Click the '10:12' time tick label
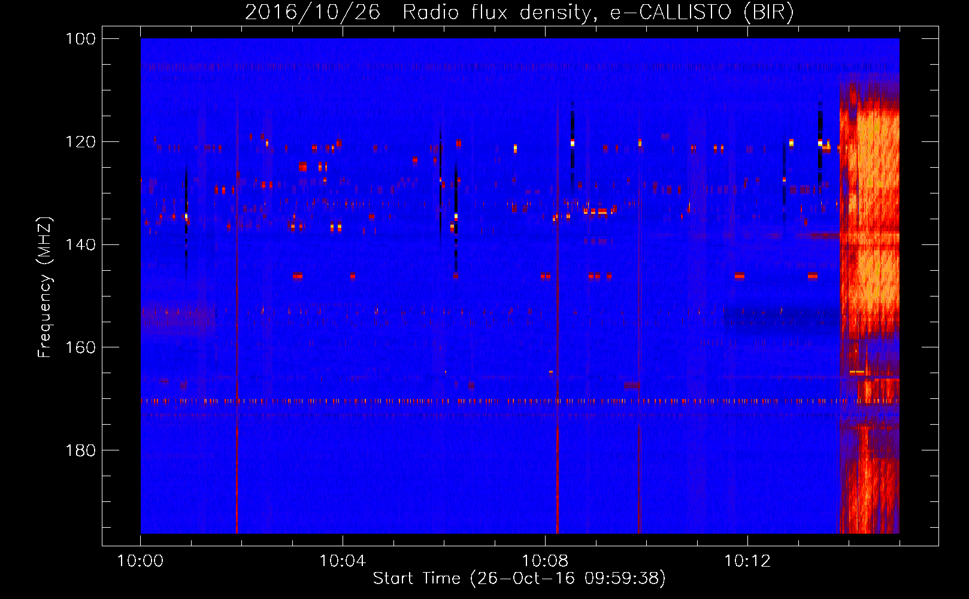Viewport: 969px width, 599px height. click(x=747, y=561)
